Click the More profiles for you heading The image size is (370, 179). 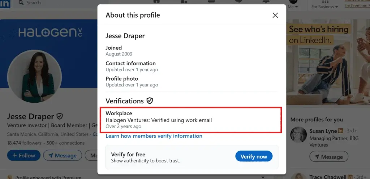[317, 120]
